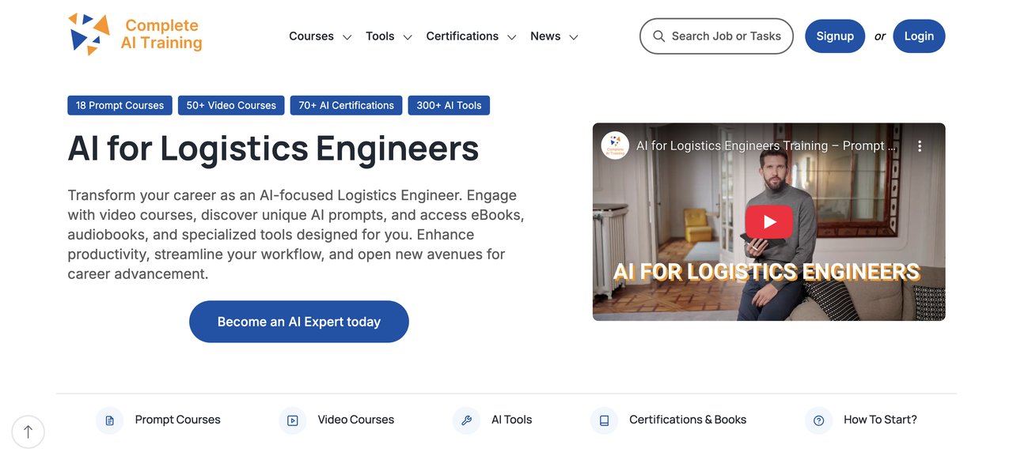Viewport: 1013px width, 460px height.
Task: Click the 'AI for Logistics Engineers' heading
Action: coord(273,149)
